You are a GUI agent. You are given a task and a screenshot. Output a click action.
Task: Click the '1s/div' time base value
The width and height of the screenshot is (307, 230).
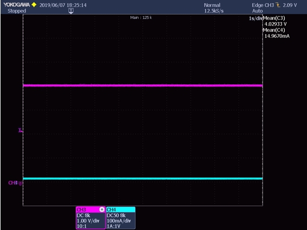(256, 18)
